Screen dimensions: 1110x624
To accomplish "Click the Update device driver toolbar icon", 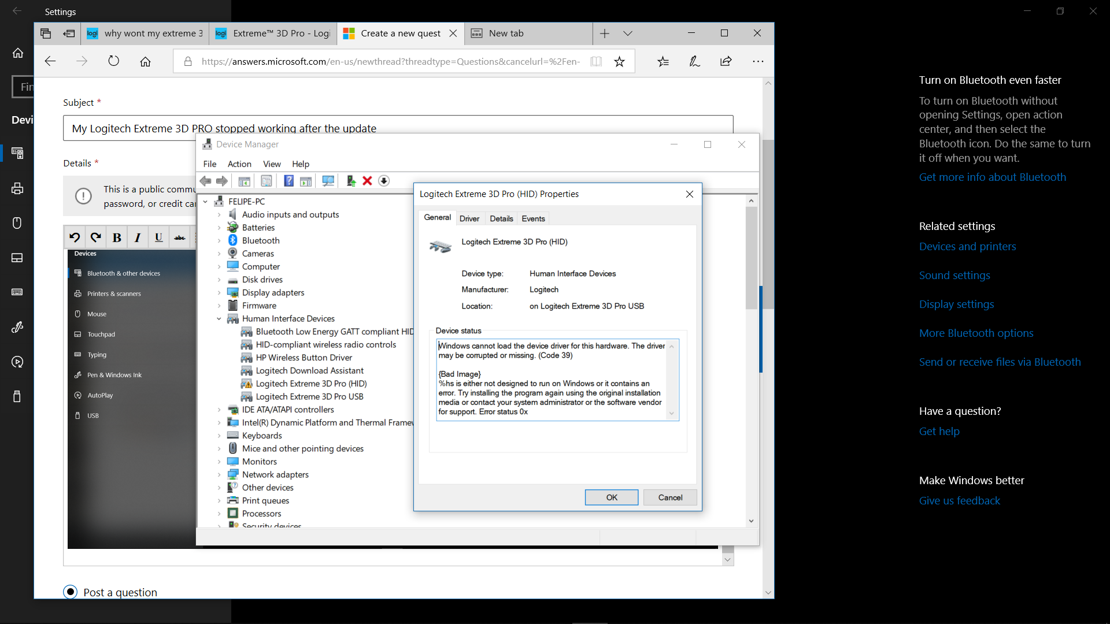I will (x=350, y=181).
